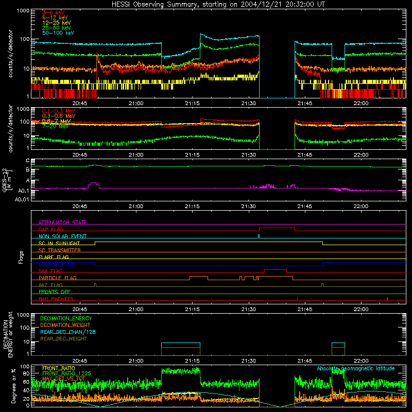Pick the green 7-20 MeV legend label
Image resolution: width=412 pixels, height=412 pixels.
click(x=55, y=126)
